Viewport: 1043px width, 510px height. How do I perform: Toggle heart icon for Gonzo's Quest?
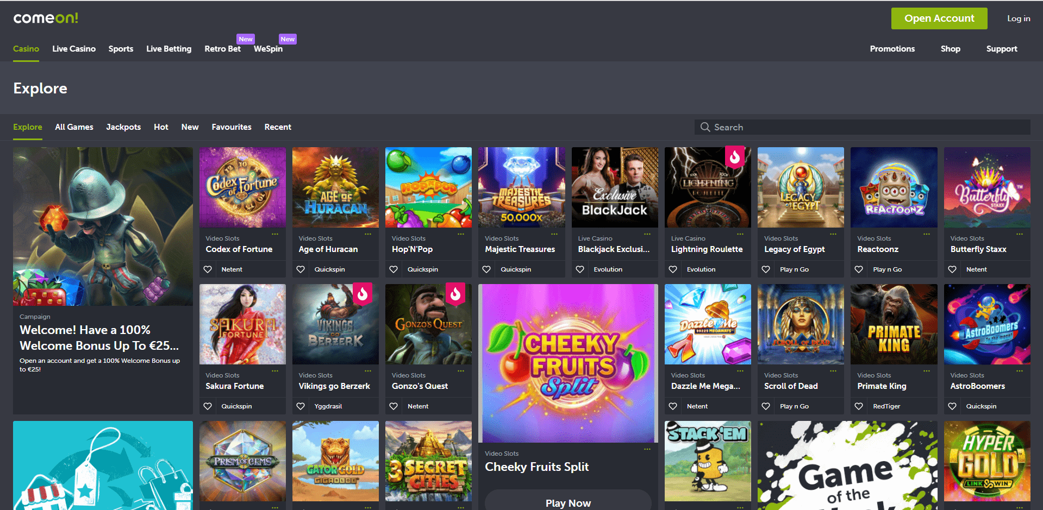point(394,406)
